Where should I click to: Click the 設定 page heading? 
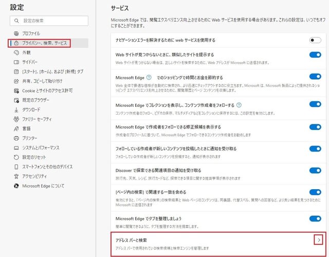(17, 7)
